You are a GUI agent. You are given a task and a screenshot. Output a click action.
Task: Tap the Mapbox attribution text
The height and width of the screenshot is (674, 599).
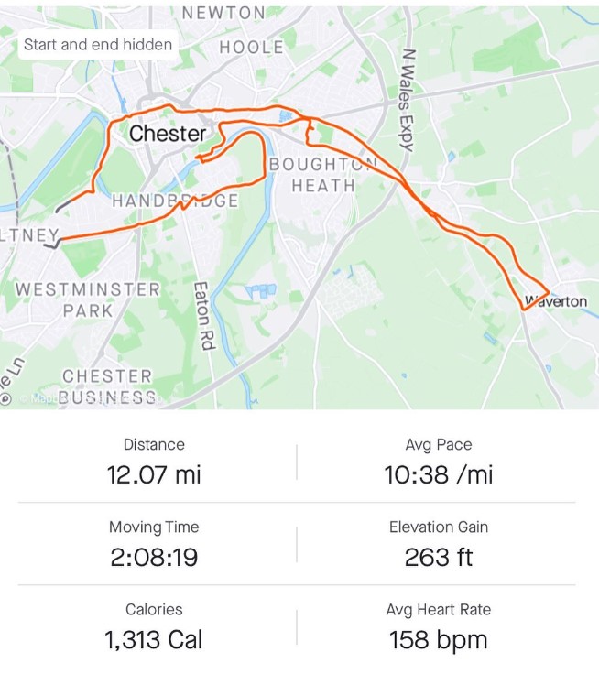tap(91, 399)
